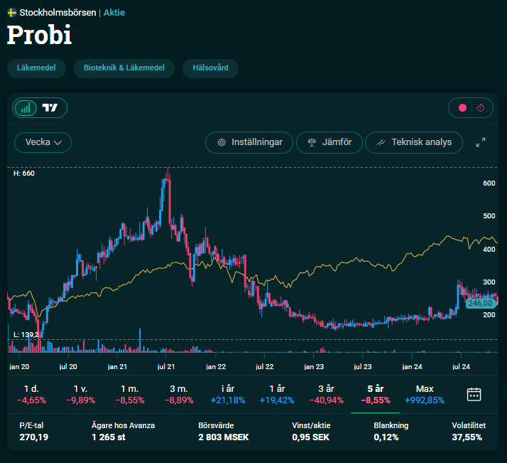
Task: Click the Probi stock title
Action: pyautogui.click(x=39, y=35)
